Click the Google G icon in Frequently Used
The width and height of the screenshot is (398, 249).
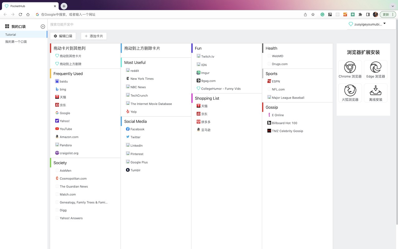[x=57, y=113]
